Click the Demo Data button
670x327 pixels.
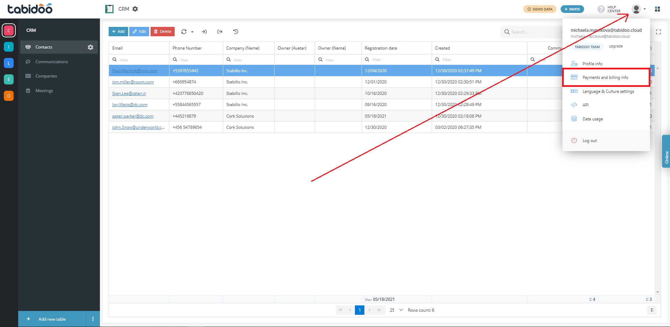[x=540, y=9]
